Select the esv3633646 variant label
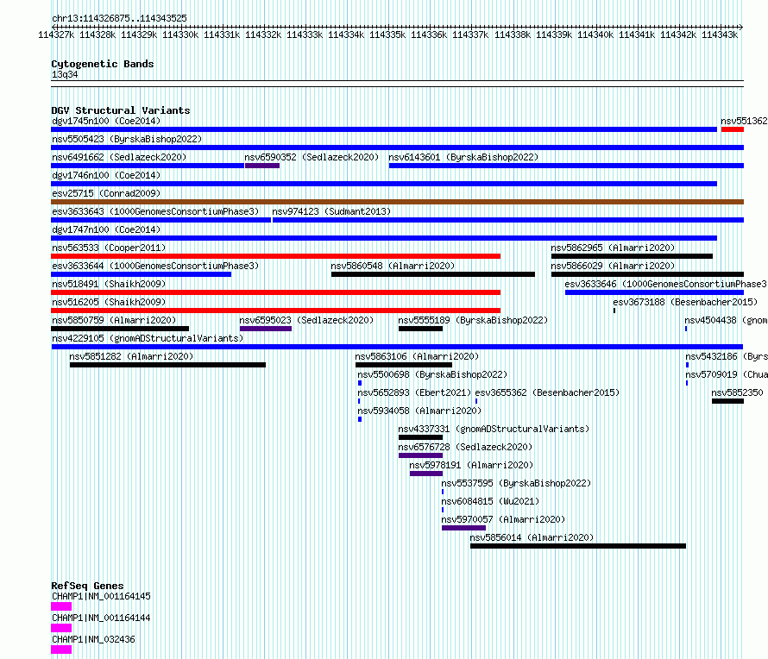Screen dimensions: 768x659 (665, 284)
